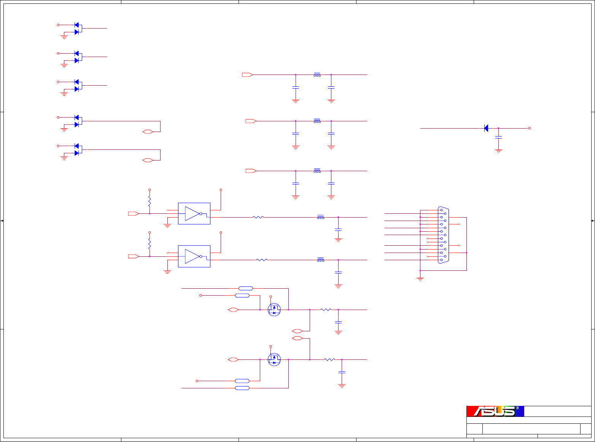595x442 pixels.
Task: Click the bidirectional port under the fourth dual-diode pair
Action: [148, 132]
